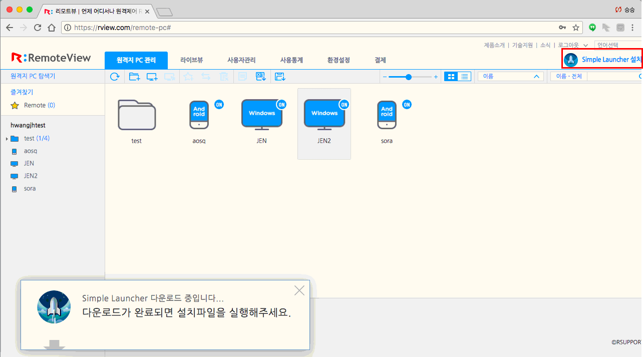Open the 원격지 PC 관리 tab
Screen dimensions: 643x357
click(136, 60)
